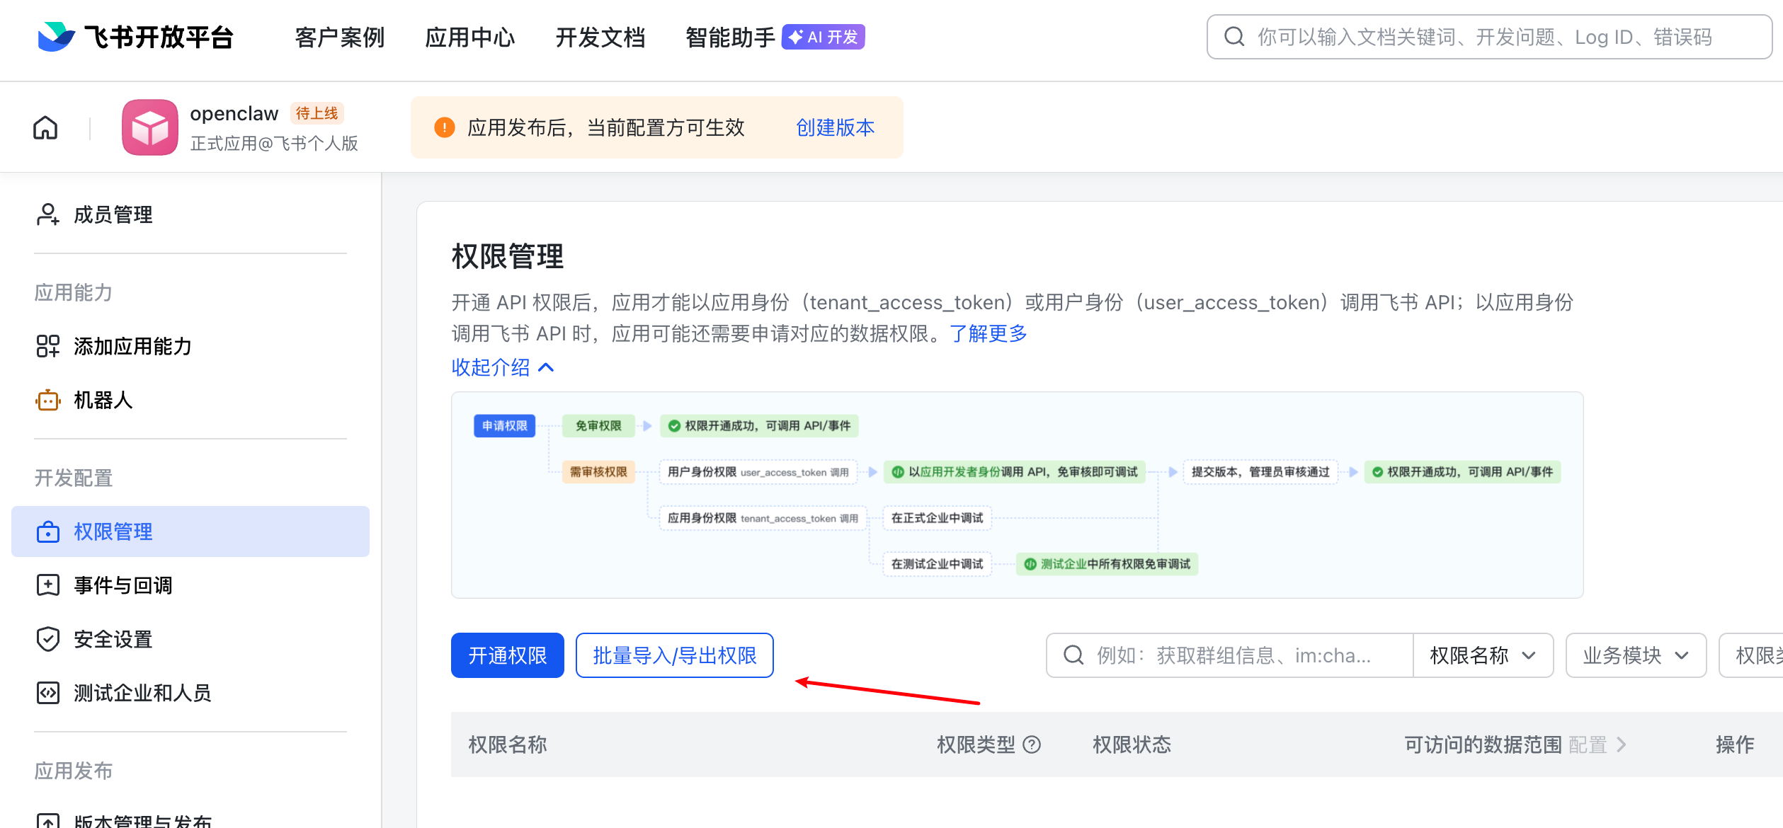This screenshot has height=828, width=1783.
Task: Click the 测试企业和人员 code icon
Action: [x=47, y=693]
